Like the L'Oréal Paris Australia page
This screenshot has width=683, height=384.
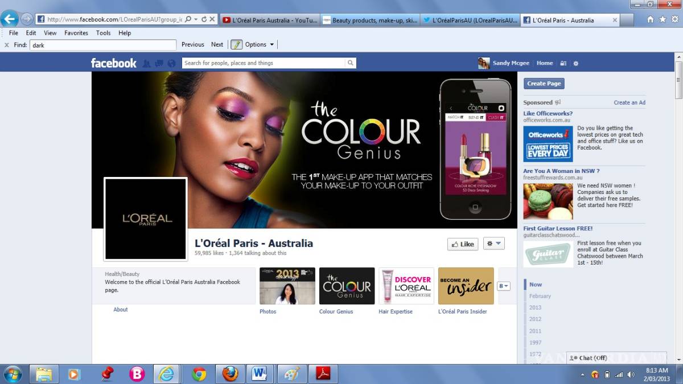click(462, 244)
